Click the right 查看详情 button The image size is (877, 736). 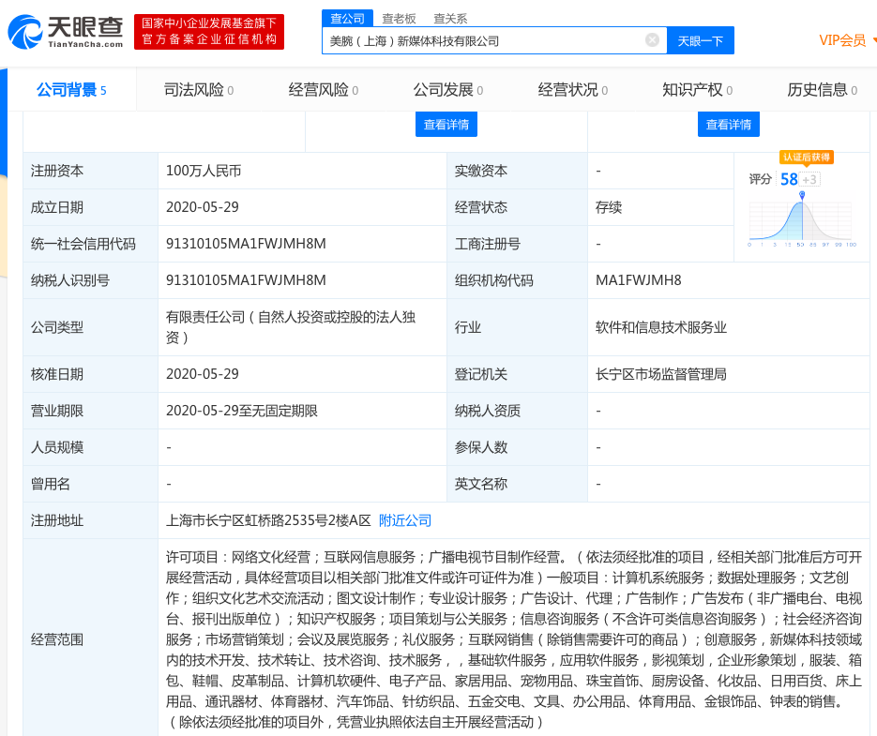click(729, 124)
